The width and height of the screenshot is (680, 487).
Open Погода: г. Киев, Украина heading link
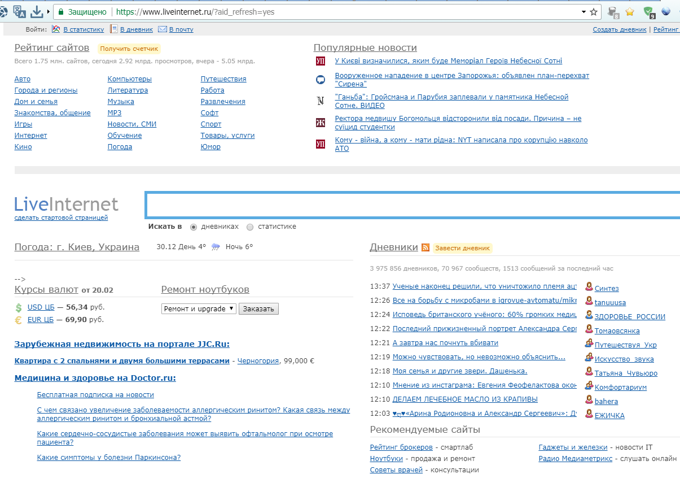[77, 247]
